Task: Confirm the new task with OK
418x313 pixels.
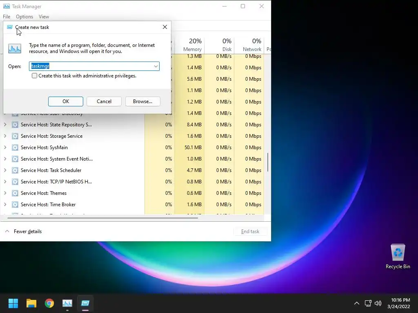Action: [66, 101]
